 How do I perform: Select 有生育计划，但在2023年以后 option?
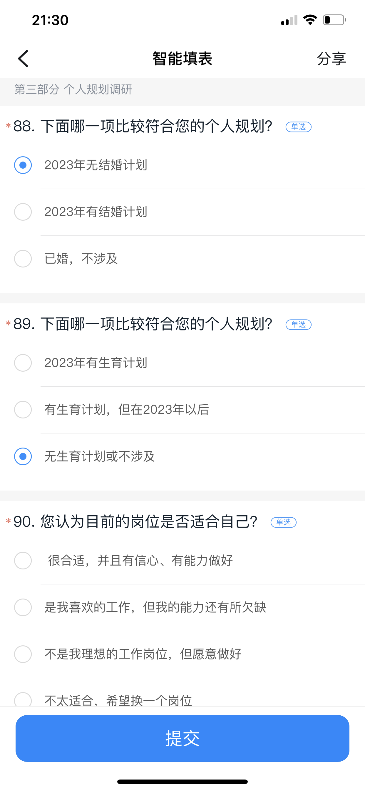[x=23, y=410]
